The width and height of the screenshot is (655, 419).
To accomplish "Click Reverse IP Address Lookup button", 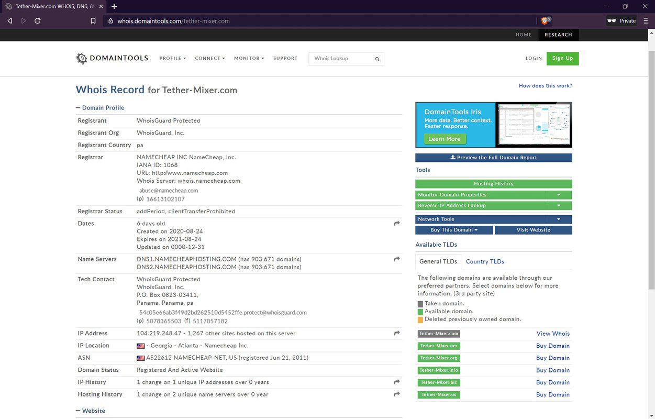I will [480, 205].
